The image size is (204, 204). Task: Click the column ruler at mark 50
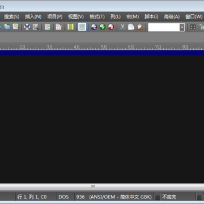pyautogui.click(x=104, y=47)
